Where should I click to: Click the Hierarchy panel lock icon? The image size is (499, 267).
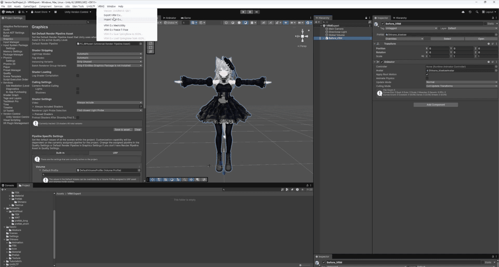(366, 18)
